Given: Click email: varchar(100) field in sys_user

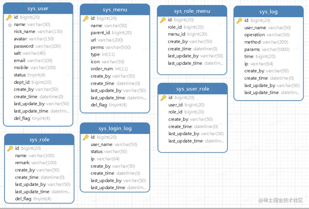Looking at the screenshot, I should coord(33,61).
